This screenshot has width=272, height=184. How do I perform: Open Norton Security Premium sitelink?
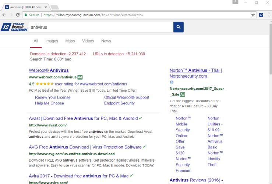[183, 165]
